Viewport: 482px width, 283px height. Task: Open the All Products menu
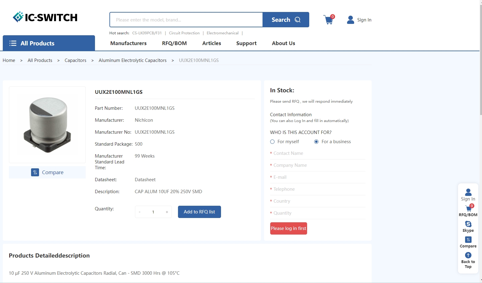click(x=49, y=43)
